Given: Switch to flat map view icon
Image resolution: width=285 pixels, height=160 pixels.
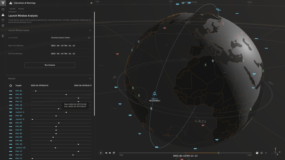Looking at the screenshot, I should pyautogui.click(x=261, y=153).
